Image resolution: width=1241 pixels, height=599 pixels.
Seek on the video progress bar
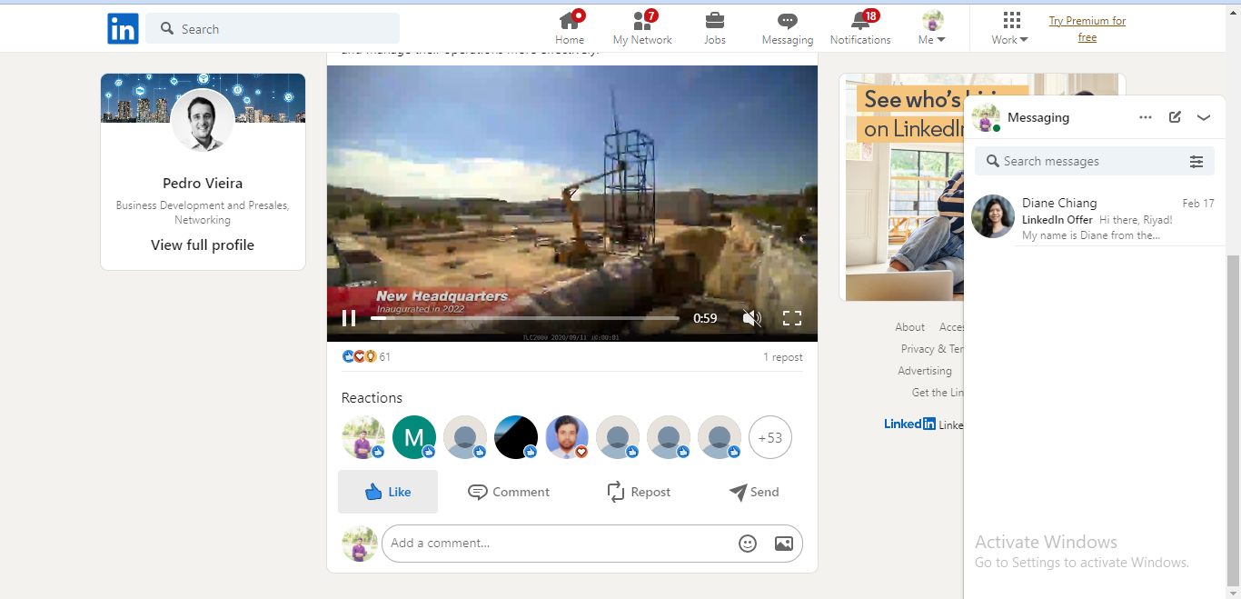pos(525,318)
